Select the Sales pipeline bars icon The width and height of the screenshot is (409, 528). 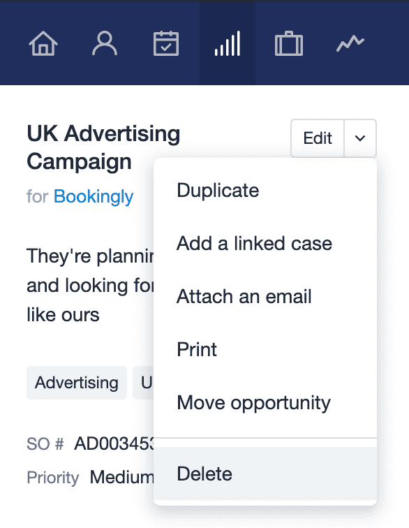(228, 43)
